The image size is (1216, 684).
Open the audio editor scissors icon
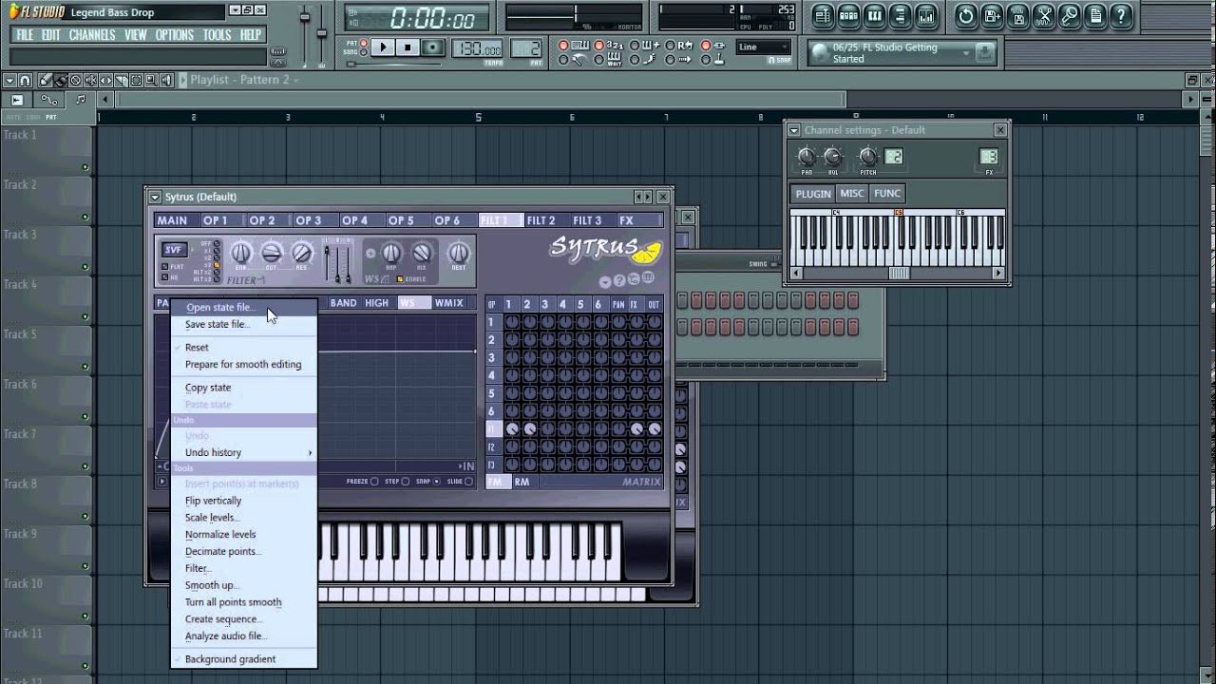[x=1044, y=15]
